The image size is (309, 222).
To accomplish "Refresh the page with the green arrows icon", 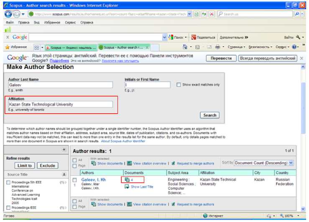I will click(204, 14).
